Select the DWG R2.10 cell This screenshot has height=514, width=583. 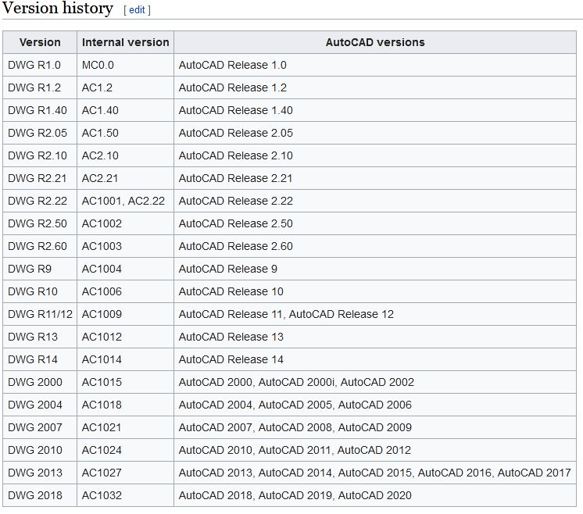click(x=40, y=155)
